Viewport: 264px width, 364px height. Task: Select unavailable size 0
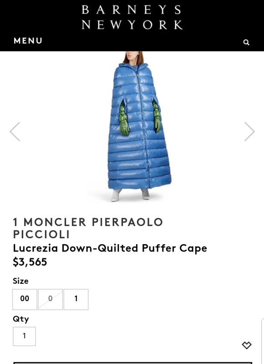[51, 299]
